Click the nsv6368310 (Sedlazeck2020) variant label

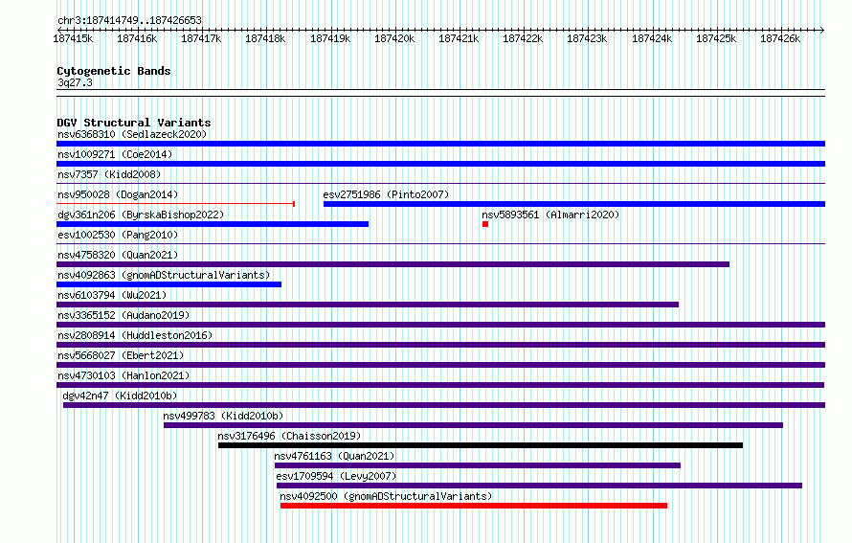132,134
